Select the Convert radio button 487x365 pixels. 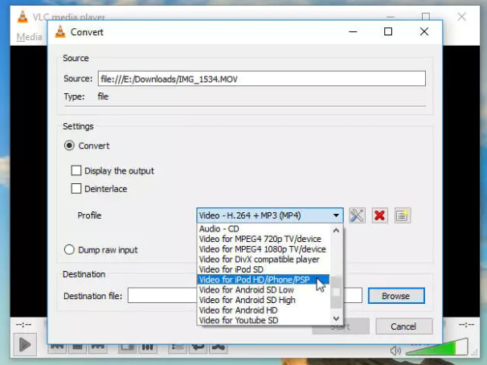[x=69, y=146]
